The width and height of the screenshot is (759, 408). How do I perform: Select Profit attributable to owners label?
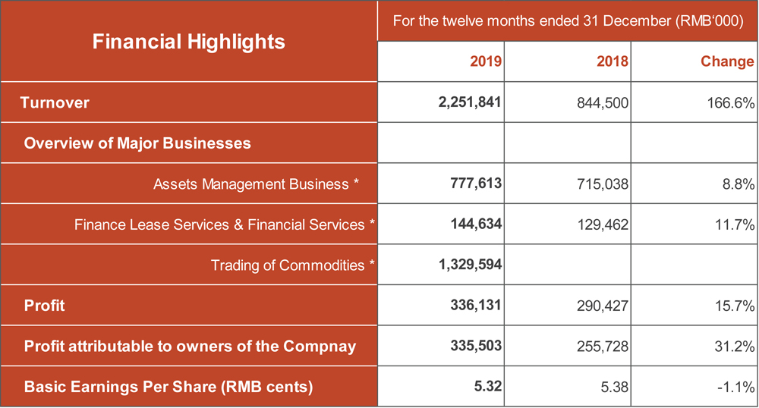tap(190, 347)
